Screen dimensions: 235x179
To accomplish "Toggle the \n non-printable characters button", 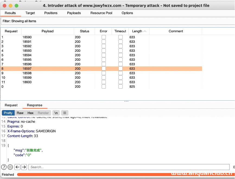I will (56, 113).
